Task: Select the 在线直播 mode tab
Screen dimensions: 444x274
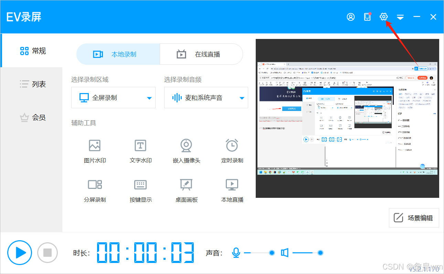Action: tap(201, 54)
